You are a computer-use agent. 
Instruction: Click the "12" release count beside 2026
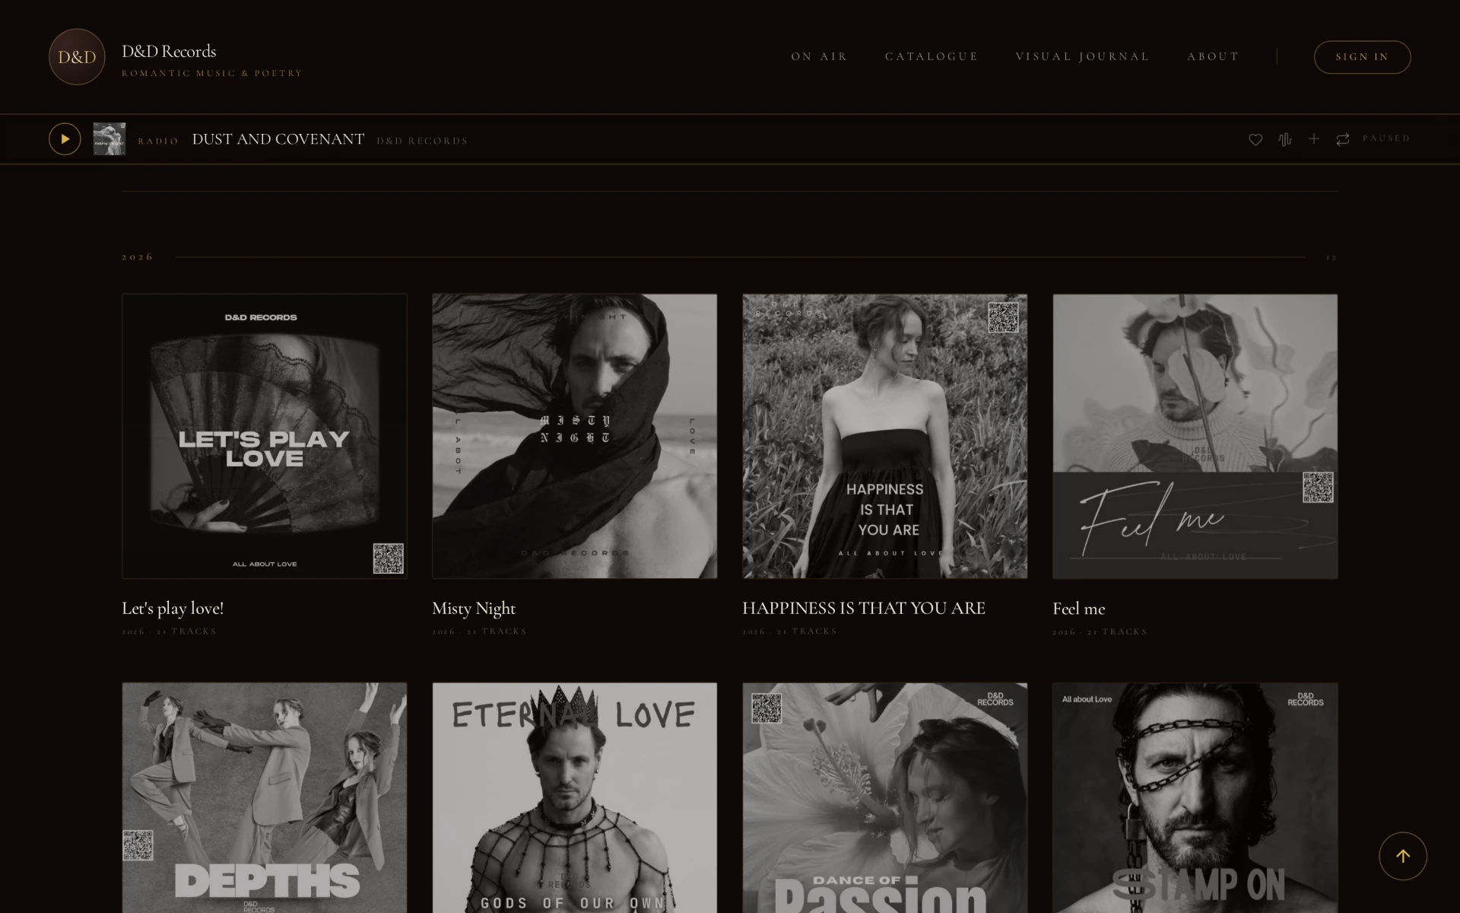(x=1331, y=257)
